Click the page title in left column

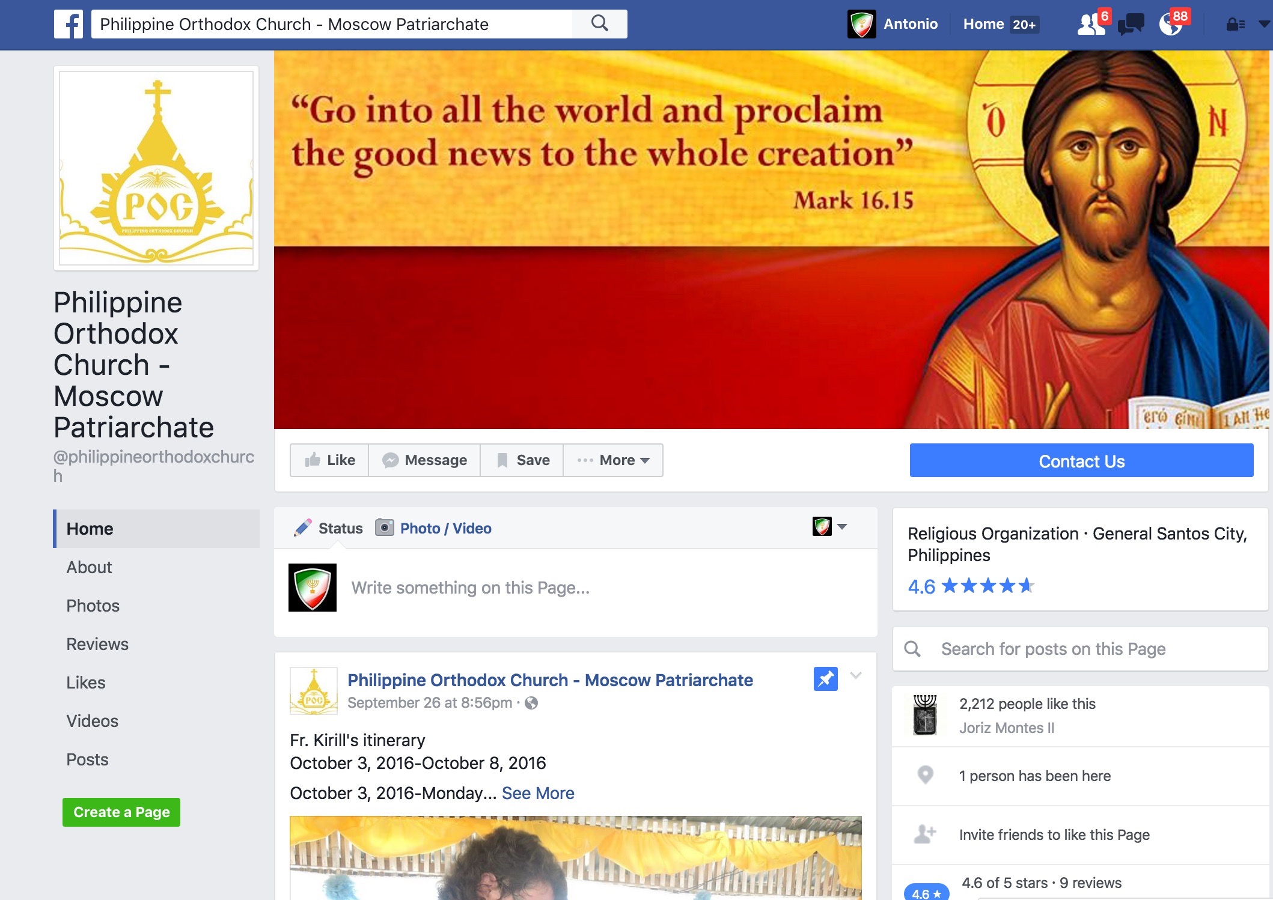pyautogui.click(x=133, y=365)
